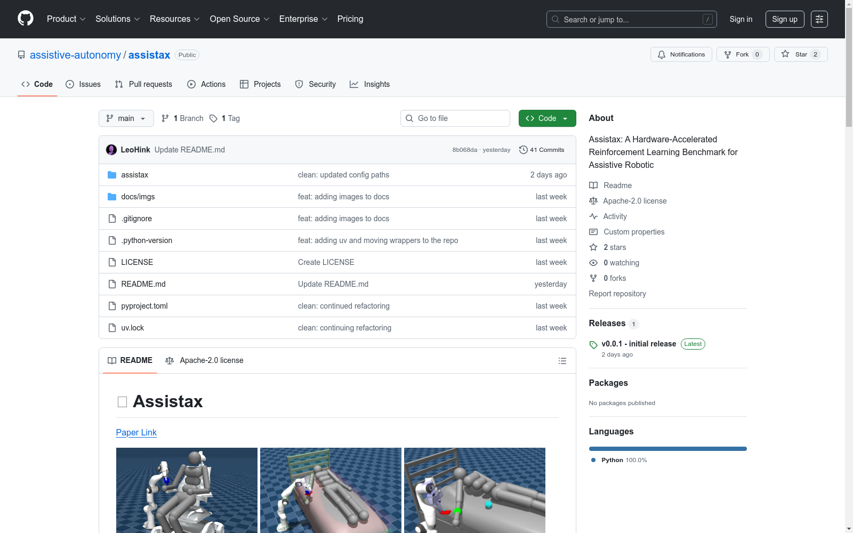Open the v0.0.1 - initial release link
The height and width of the screenshot is (533, 853).
click(x=639, y=344)
